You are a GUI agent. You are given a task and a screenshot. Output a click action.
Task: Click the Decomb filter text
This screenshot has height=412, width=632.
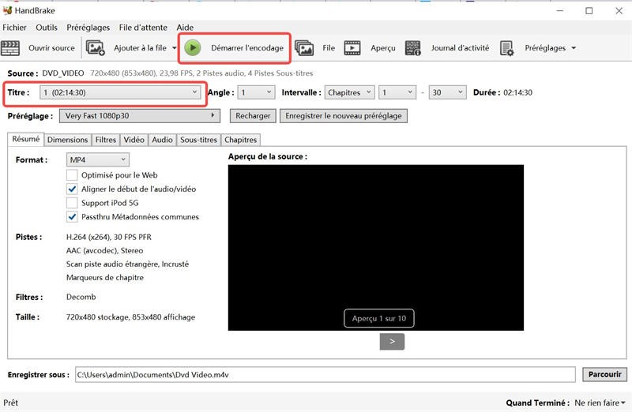(81, 297)
